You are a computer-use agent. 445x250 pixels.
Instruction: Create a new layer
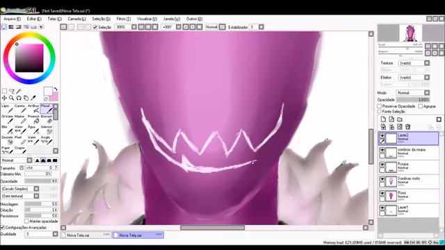coord(383,119)
